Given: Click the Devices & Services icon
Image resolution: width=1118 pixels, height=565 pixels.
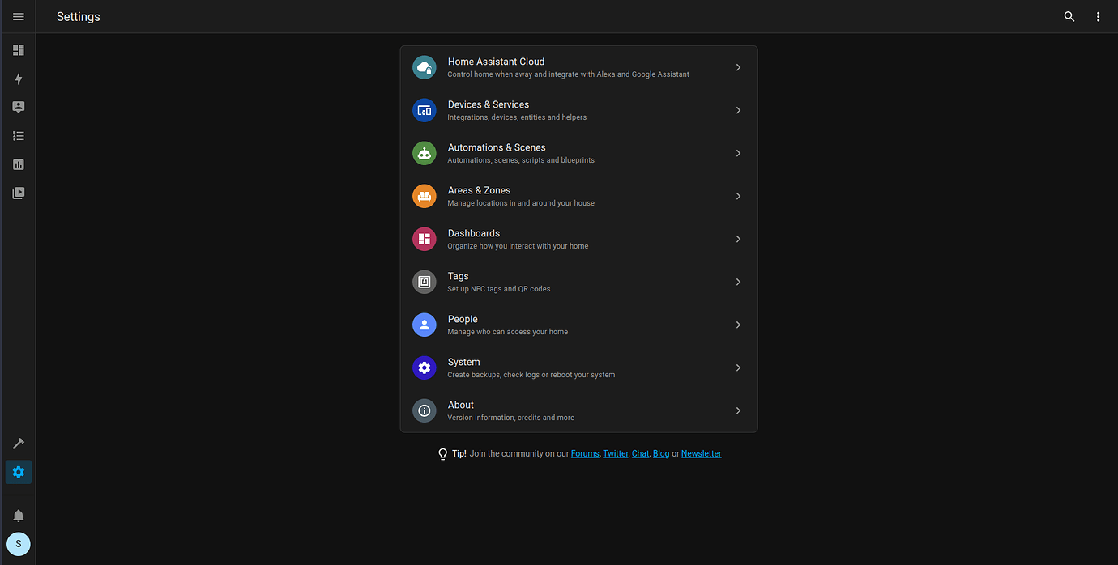Looking at the screenshot, I should pyautogui.click(x=425, y=110).
